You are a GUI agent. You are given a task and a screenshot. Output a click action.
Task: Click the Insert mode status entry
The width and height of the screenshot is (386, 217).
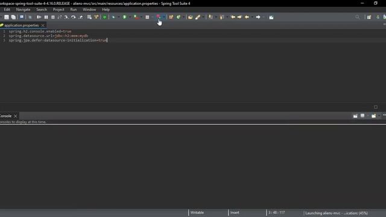tap(235, 213)
